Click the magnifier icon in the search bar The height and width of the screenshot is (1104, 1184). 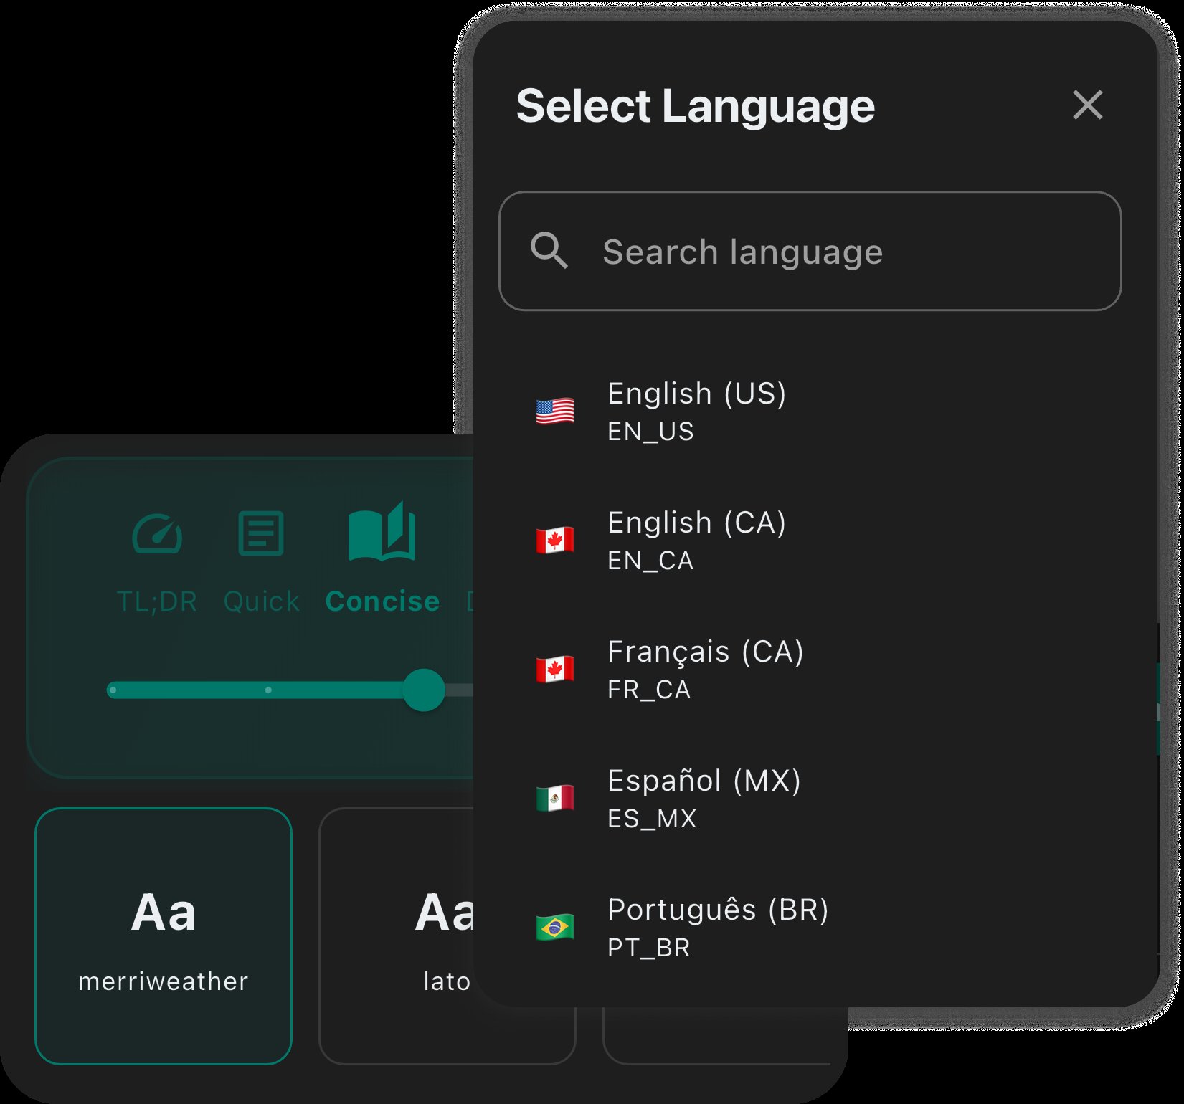pos(551,251)
